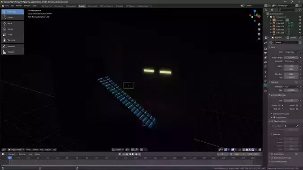Open the viewport View menu
303x170 pixels.
(28, 150)
